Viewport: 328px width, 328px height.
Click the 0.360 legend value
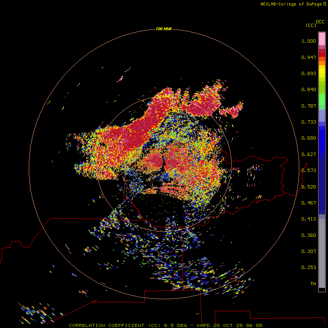click(x=309, y=235)
